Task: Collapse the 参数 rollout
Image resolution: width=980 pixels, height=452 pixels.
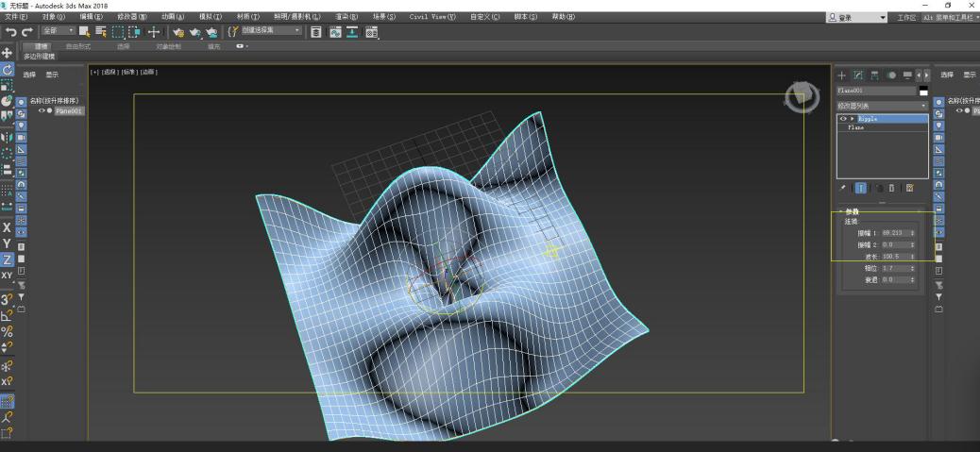Action: (850, 211)
